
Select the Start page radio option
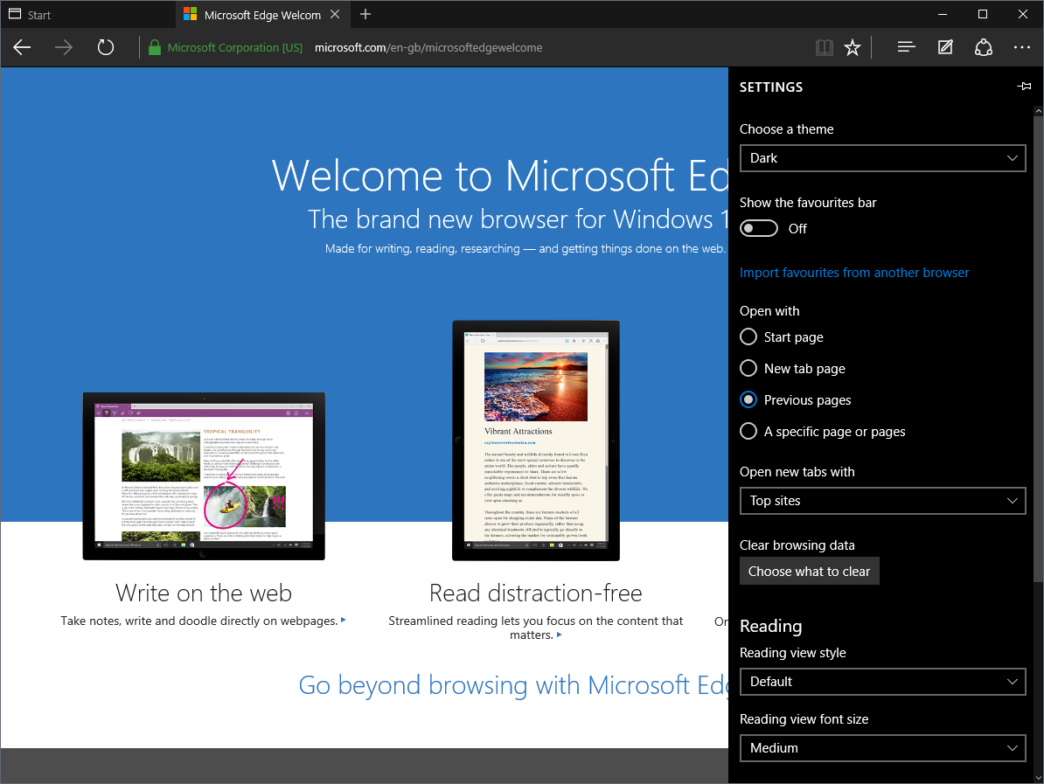(x=748, y=337)
